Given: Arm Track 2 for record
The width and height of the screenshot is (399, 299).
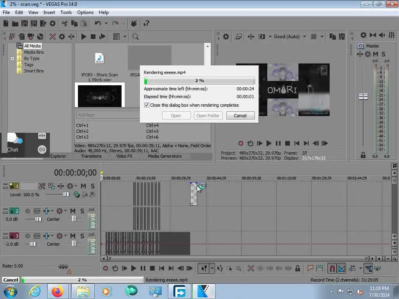Looking at the screenshot, I should click(x=28, y=211).
